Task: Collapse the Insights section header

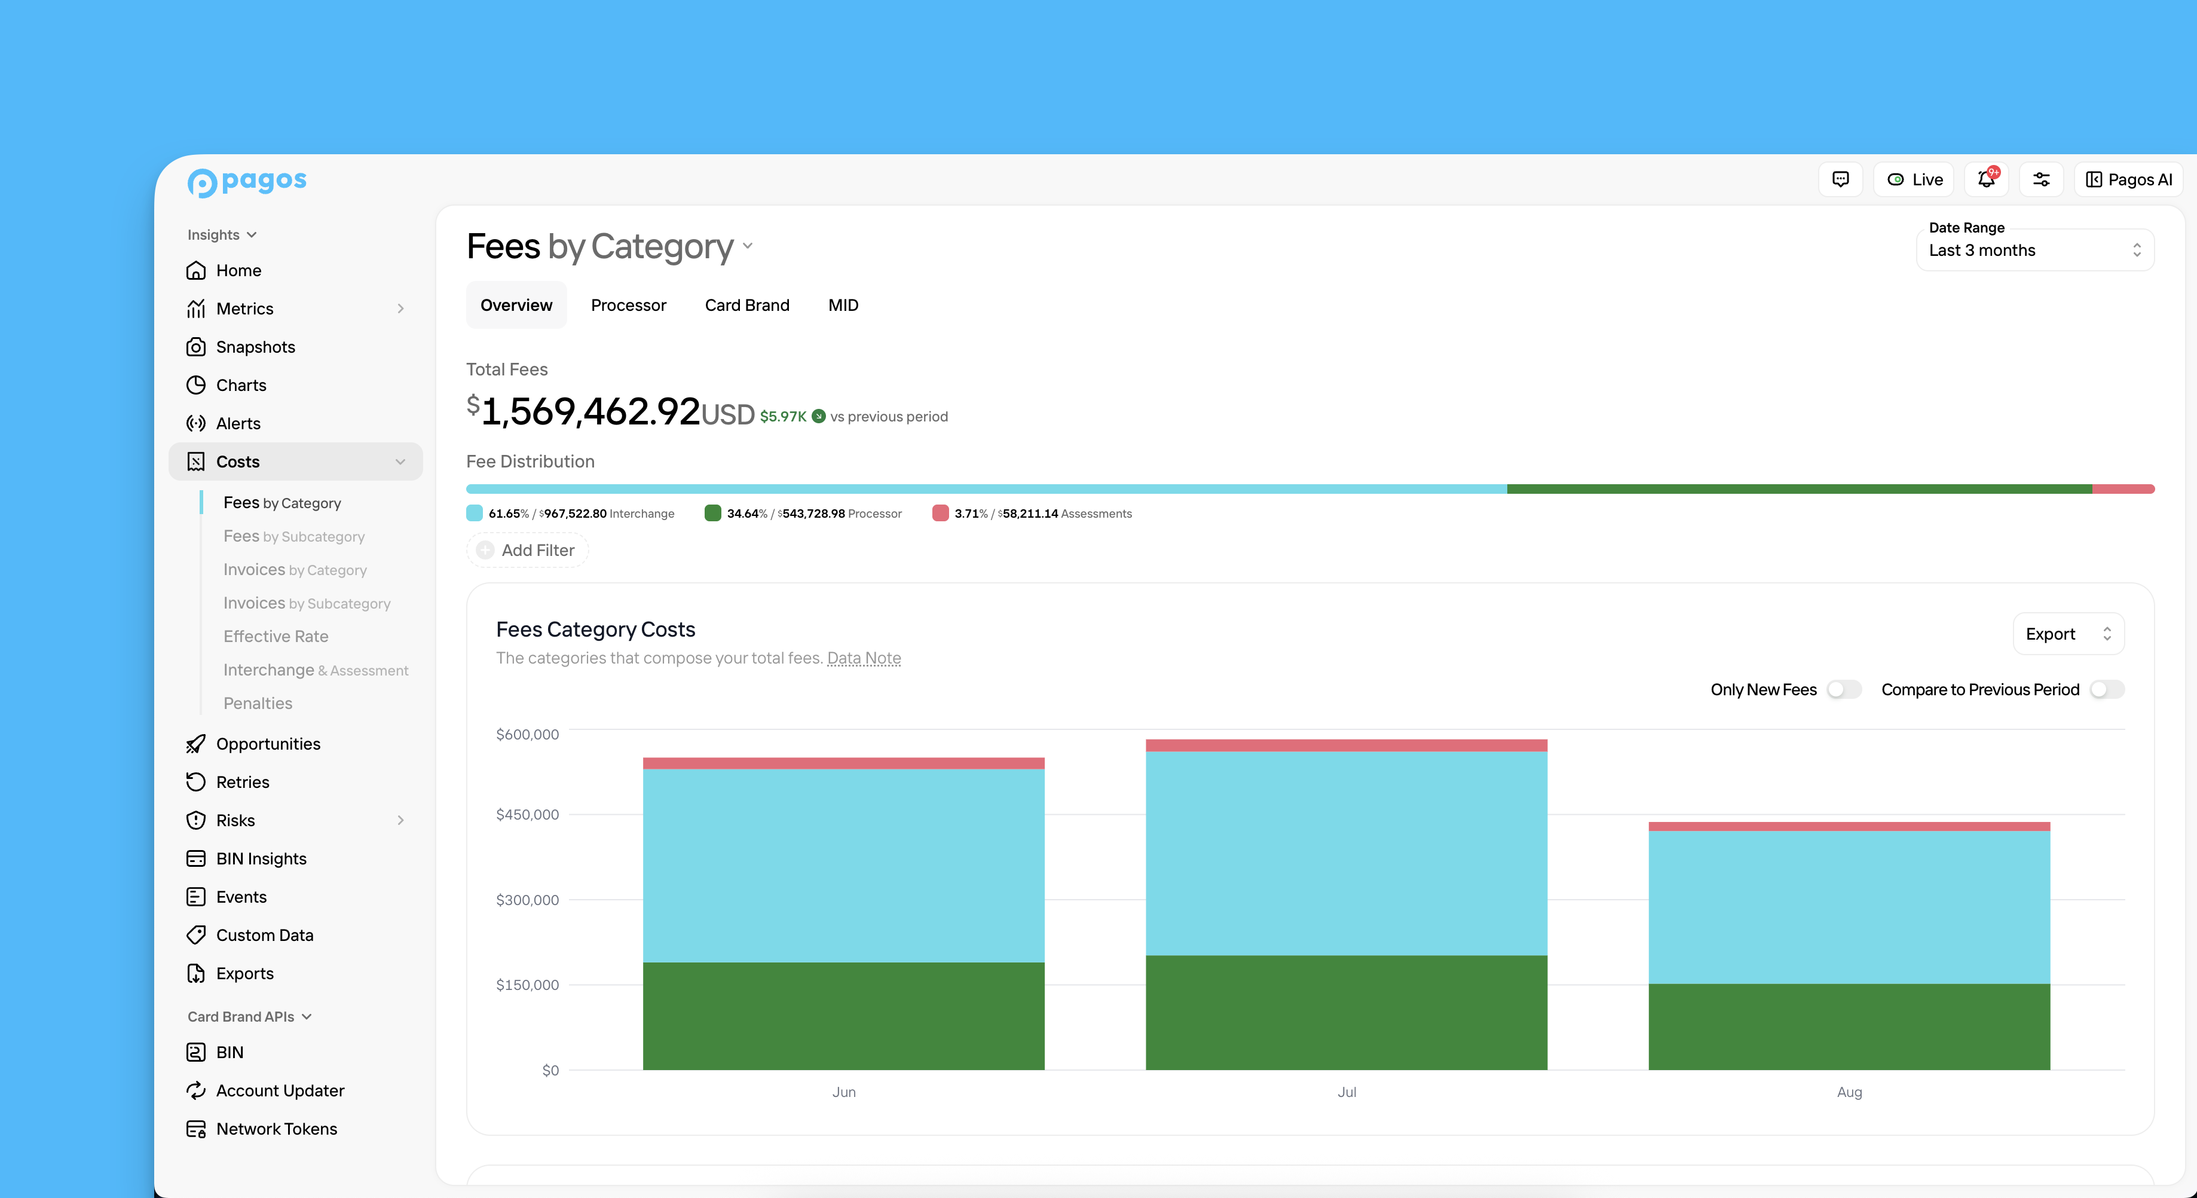Action: (x=222, y=235)
